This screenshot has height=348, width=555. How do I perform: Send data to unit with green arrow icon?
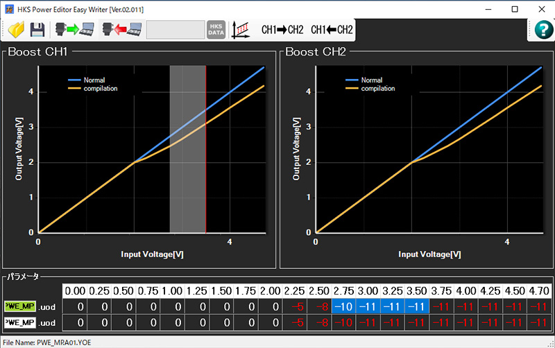pyautogui.click(x=75, y=30)
